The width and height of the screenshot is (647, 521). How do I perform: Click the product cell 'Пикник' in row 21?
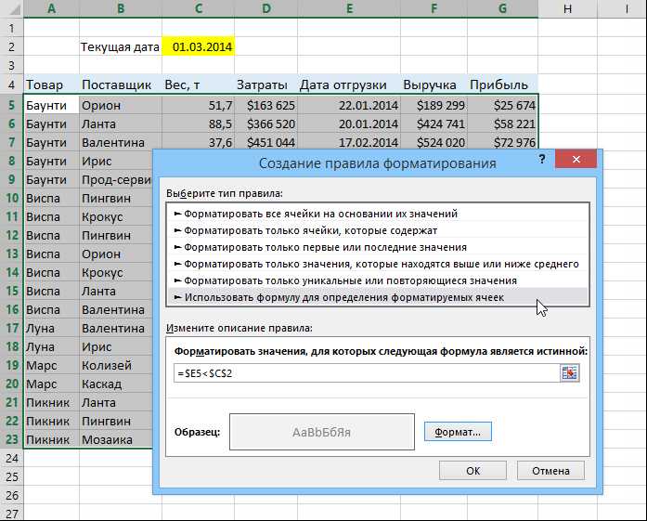[52, 402]
